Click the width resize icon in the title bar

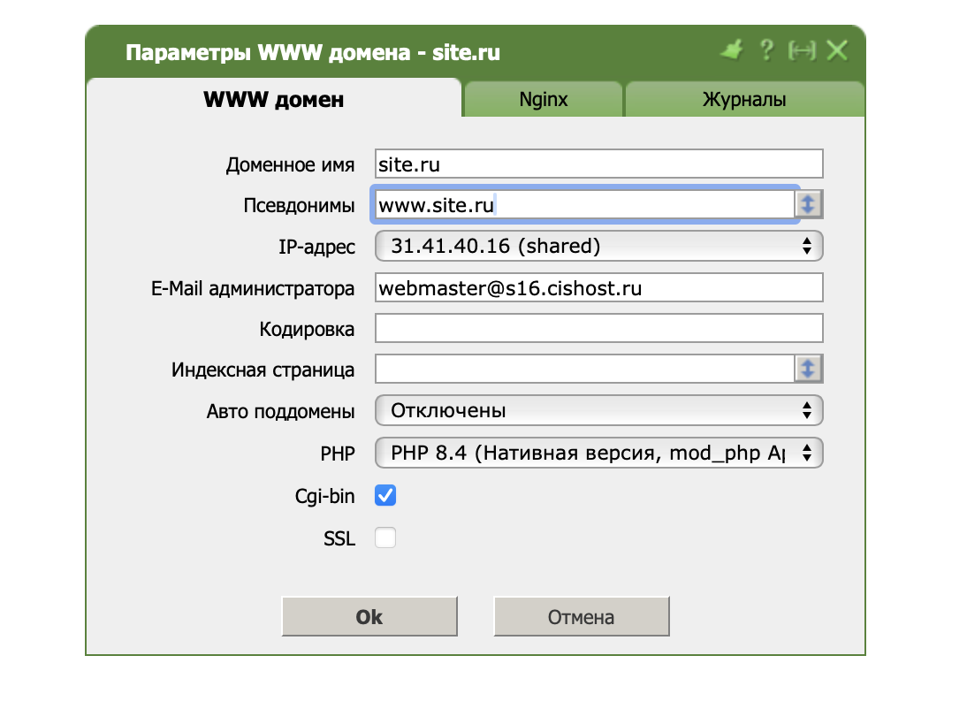point(802,51)
